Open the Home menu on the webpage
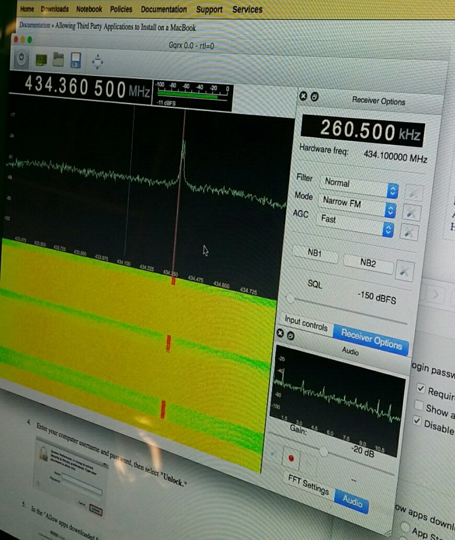This screenshot has width=455, height=540. (27, 9)
